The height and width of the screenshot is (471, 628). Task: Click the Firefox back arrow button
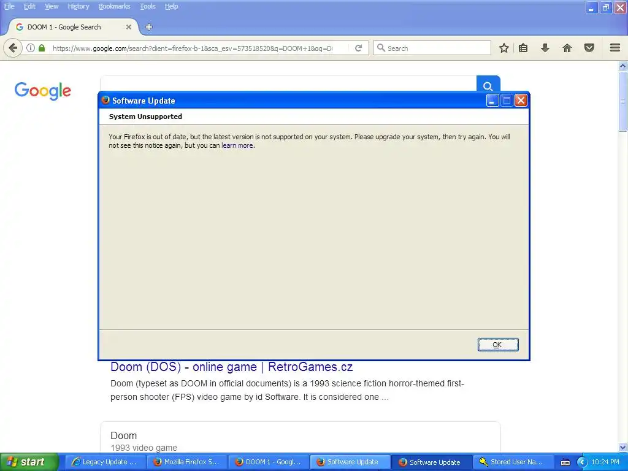13,48
